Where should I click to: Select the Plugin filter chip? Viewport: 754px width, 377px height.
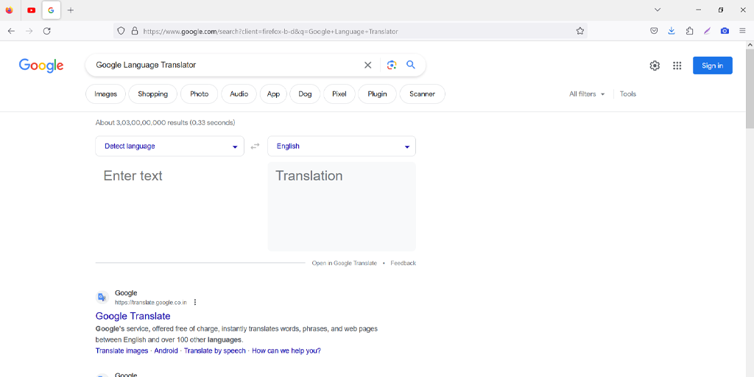click(377, 94)
